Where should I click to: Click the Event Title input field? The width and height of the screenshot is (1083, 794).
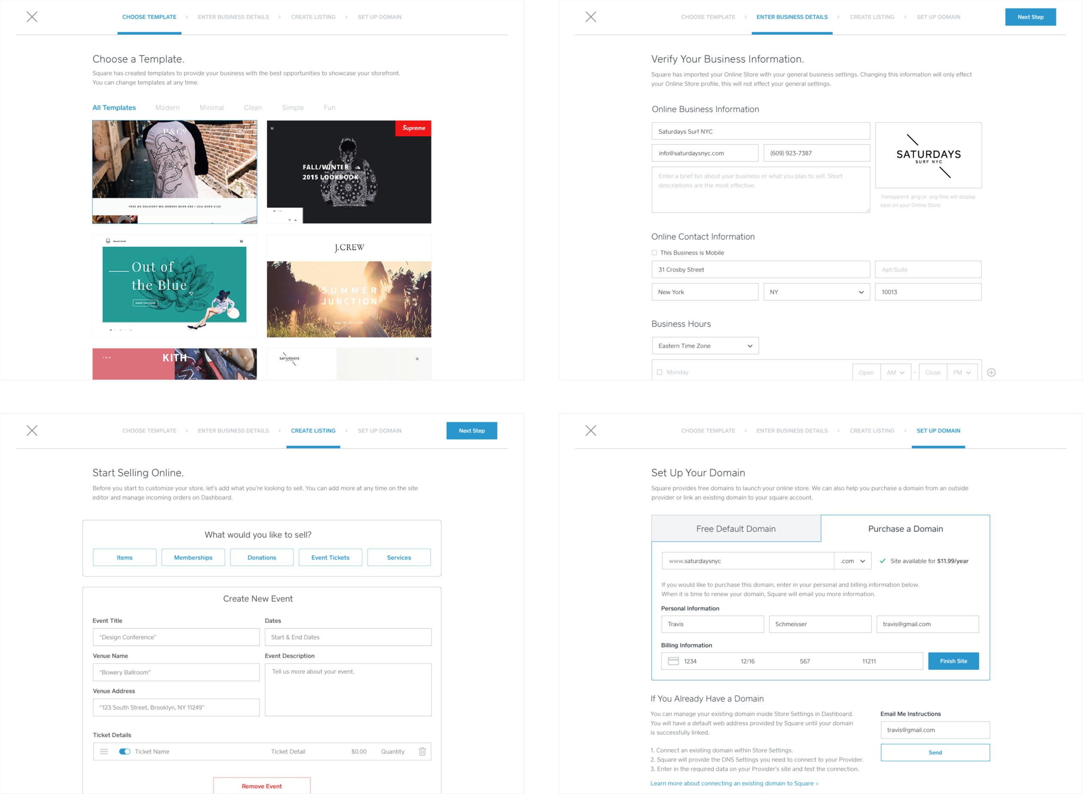176,637
